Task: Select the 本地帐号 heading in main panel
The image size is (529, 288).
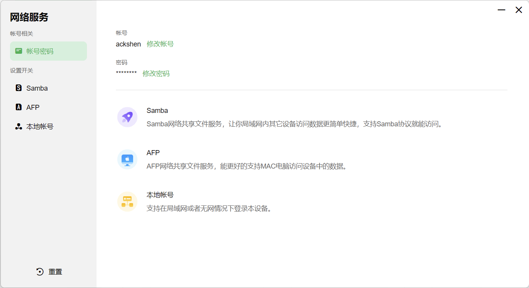Action: point(160,195)
